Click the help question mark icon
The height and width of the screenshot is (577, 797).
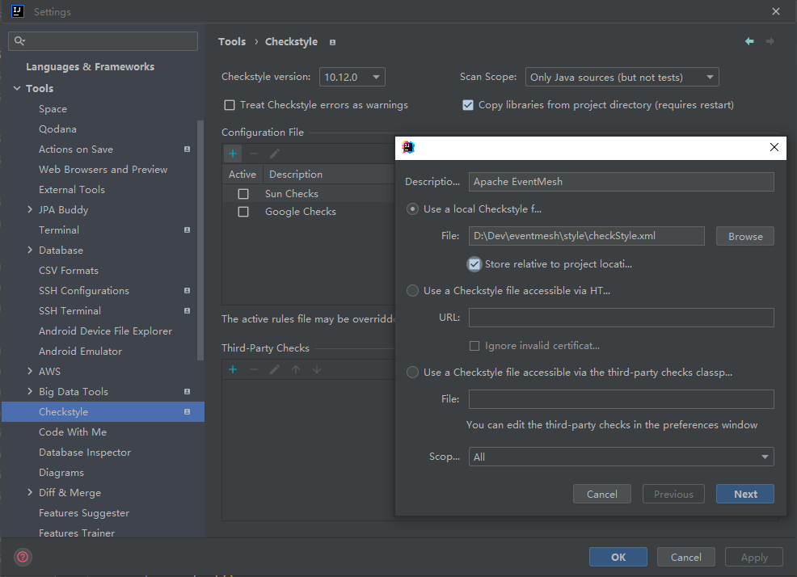point(23,557)
